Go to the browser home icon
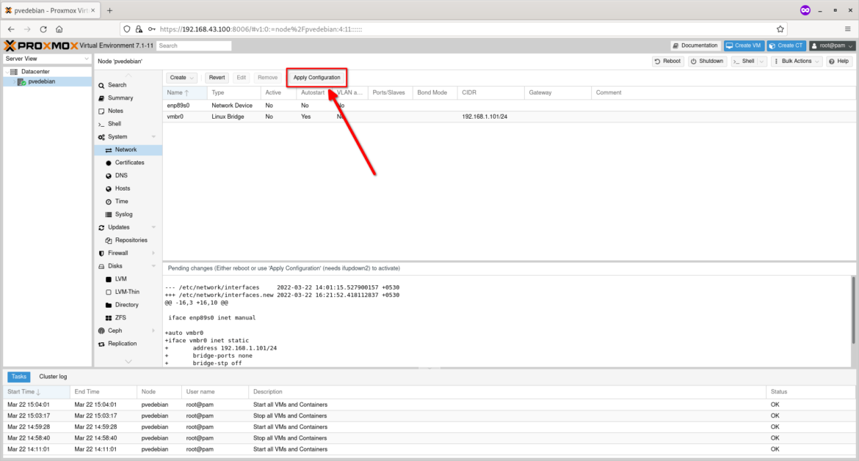The image size is (859, 461). click(59, 29)
